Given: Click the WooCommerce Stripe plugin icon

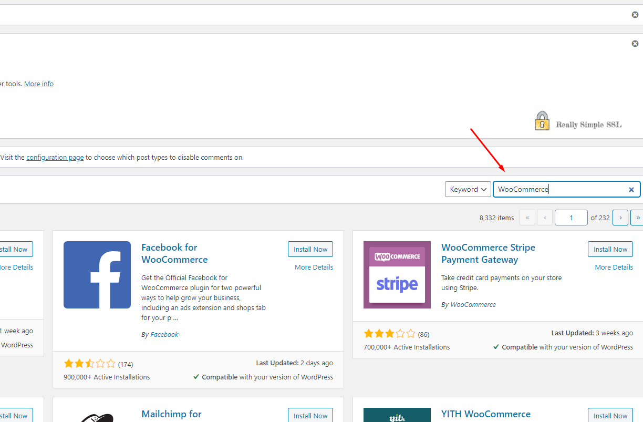Looking at the screenshot, I should click(x=397, y=275).
